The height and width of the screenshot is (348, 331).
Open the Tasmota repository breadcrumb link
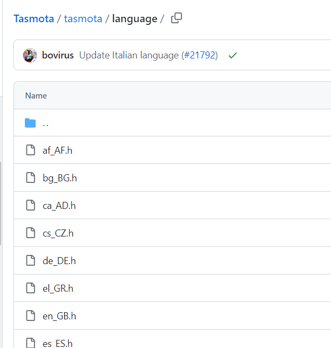point(34,18)
